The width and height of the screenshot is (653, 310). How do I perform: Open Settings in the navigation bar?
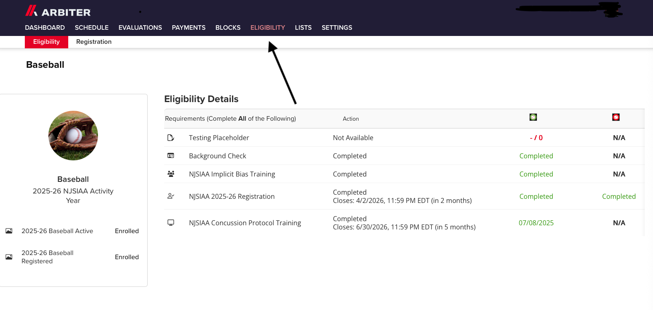tap(337, 28)
